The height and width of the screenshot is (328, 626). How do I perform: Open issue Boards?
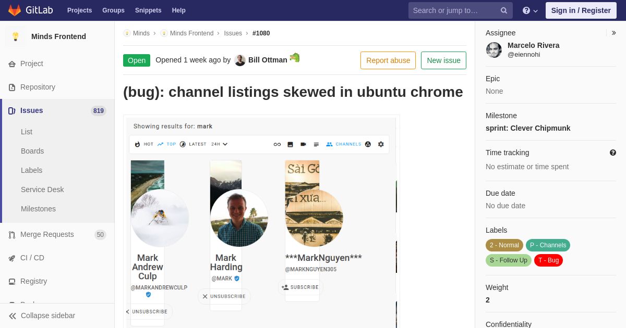32,151
